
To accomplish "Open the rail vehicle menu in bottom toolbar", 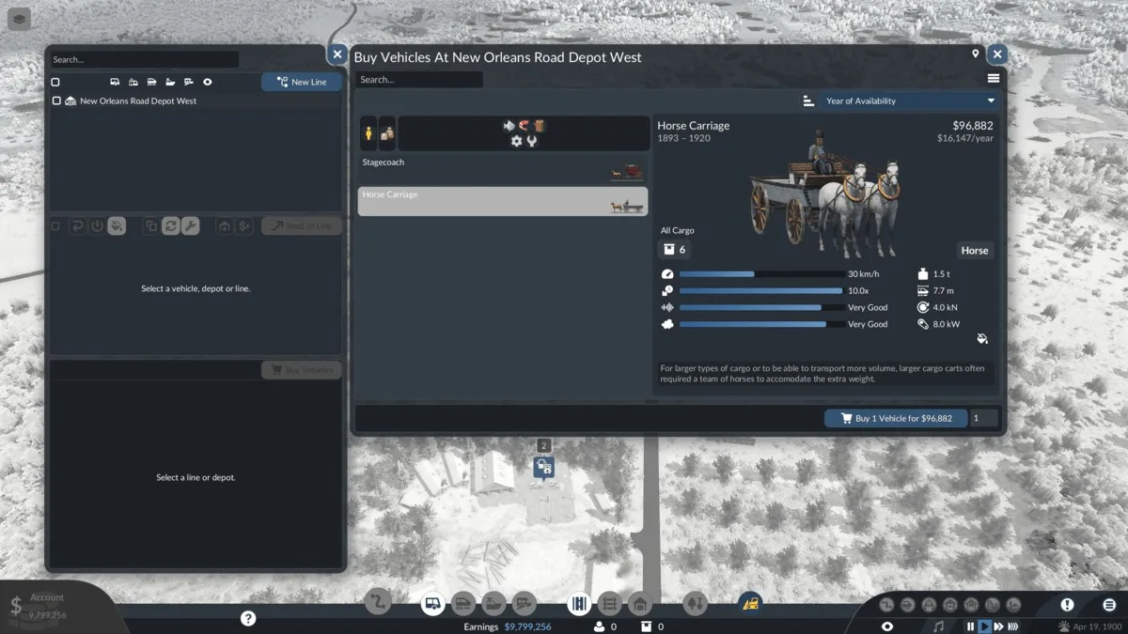I will point(462,604).
